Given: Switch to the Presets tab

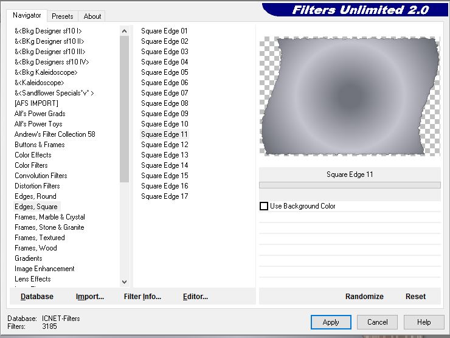Looking at the screenshot, I should 62,16.
